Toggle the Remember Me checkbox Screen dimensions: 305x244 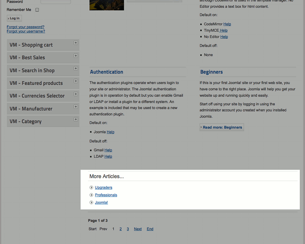[37, 10]
